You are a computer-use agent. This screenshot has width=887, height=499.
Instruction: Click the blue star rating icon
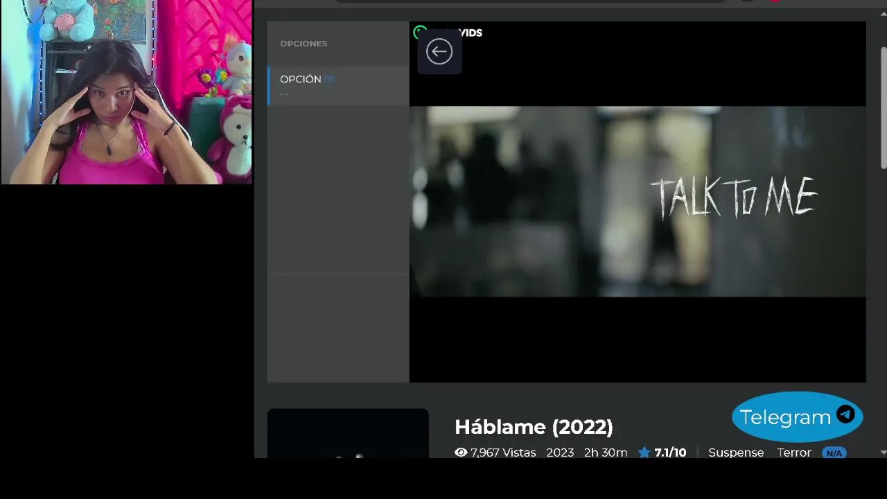click(x=644, y=453)
